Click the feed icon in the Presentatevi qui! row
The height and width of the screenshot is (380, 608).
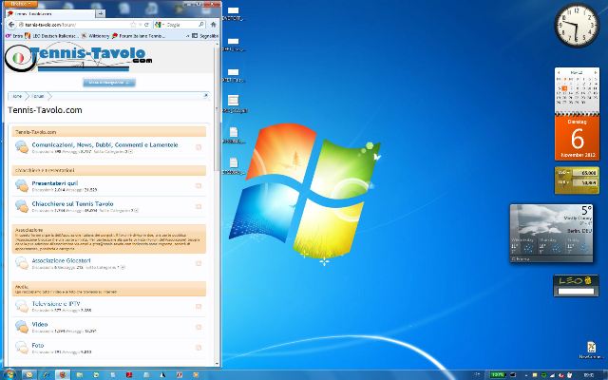point(199,186)
